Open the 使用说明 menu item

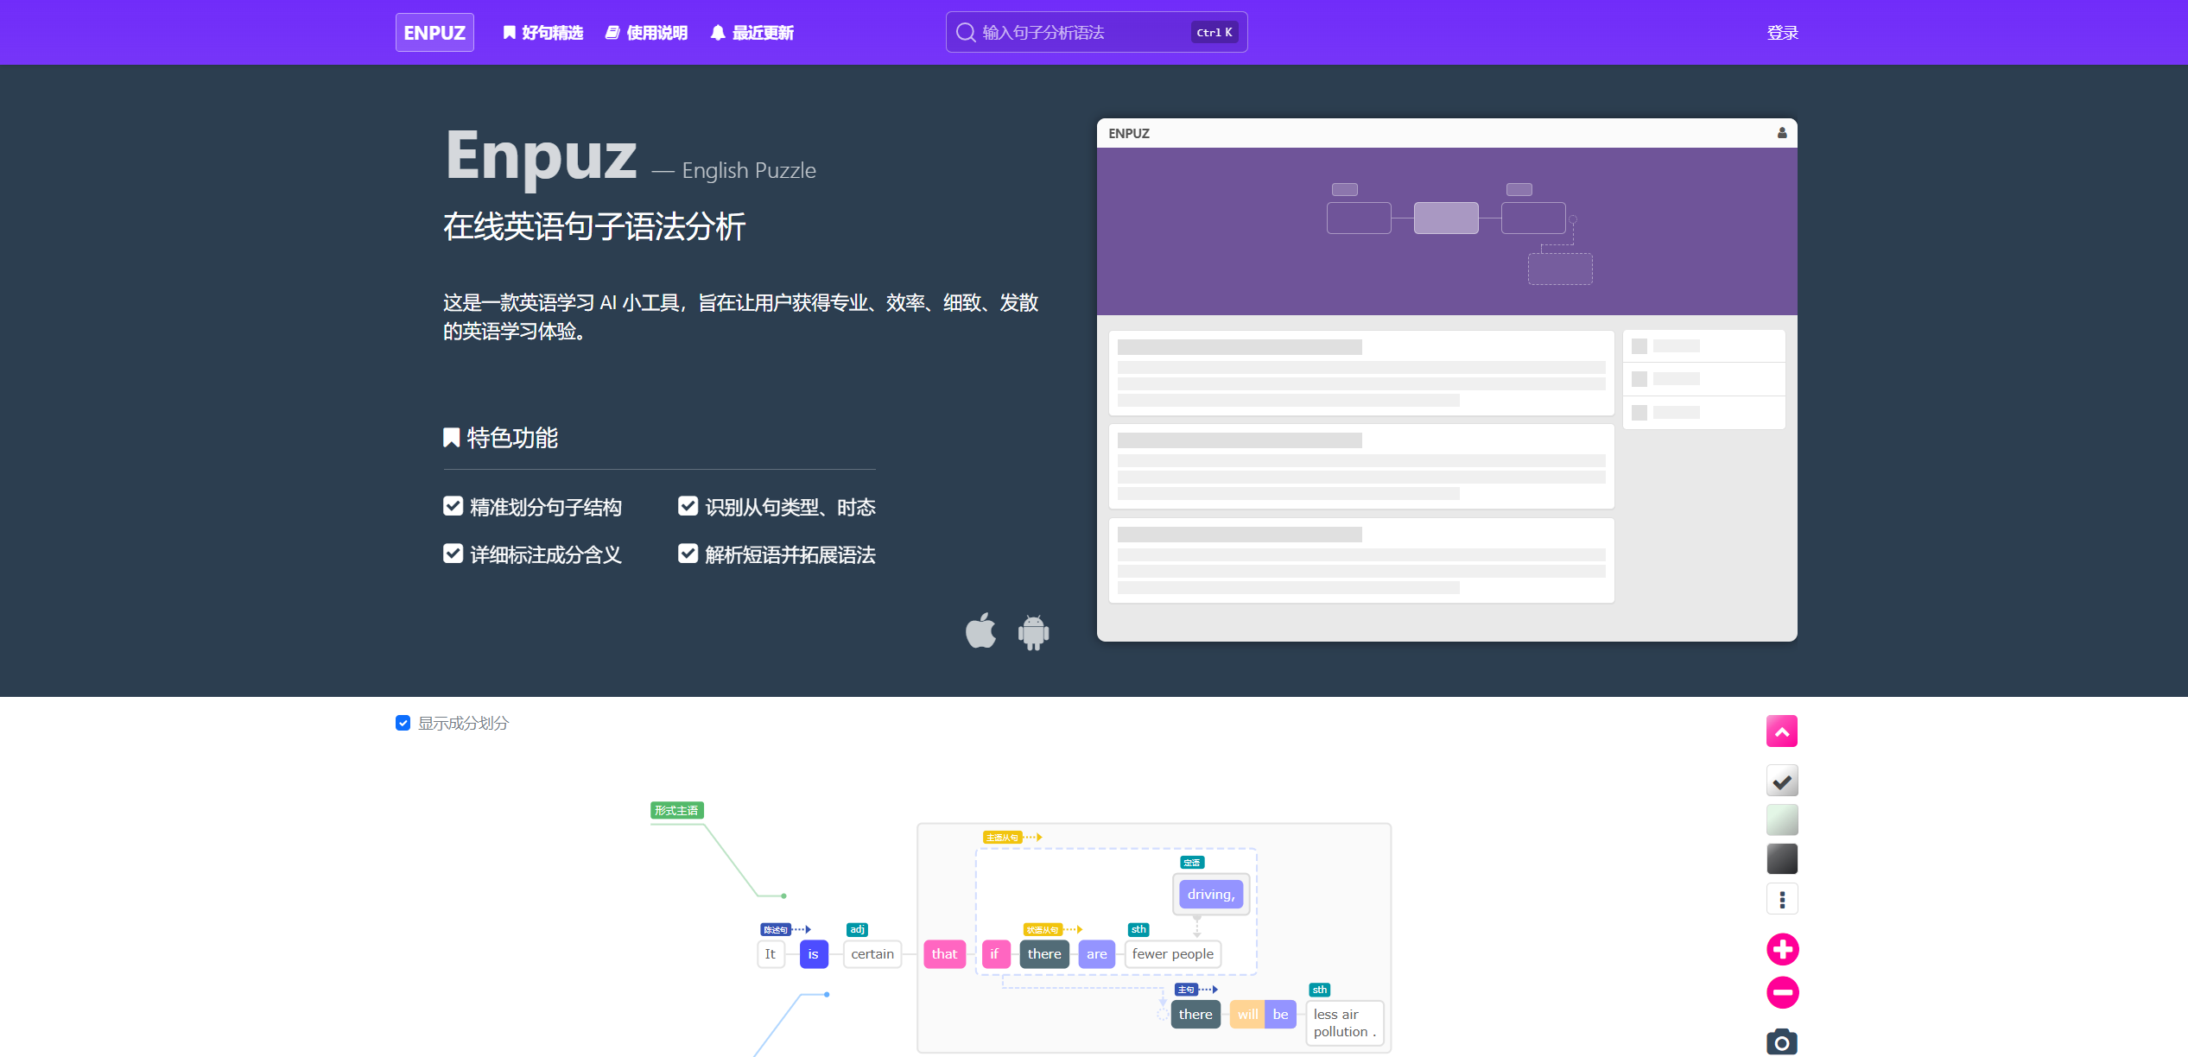(646, 32)
